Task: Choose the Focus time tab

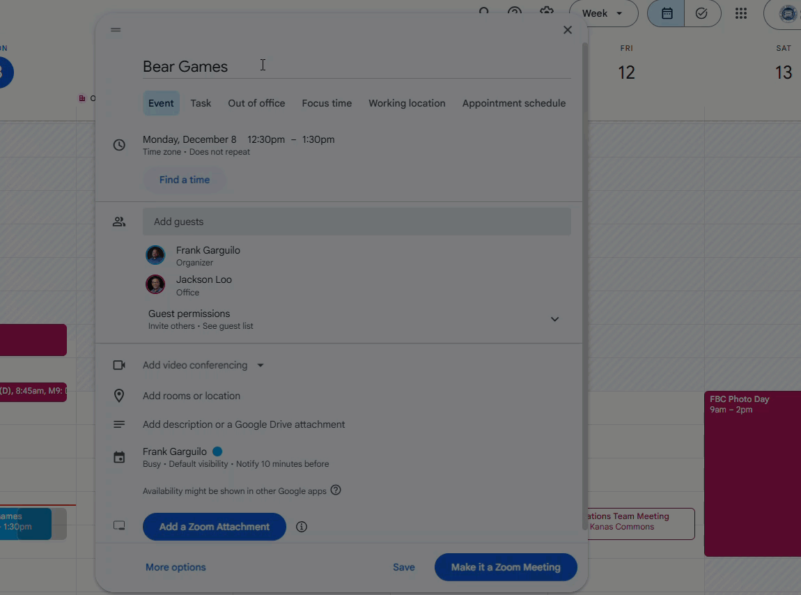Action: [x=327, y=103]
